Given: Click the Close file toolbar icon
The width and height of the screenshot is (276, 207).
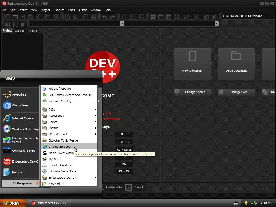Looking at the screenshot, I should [39, 17].
